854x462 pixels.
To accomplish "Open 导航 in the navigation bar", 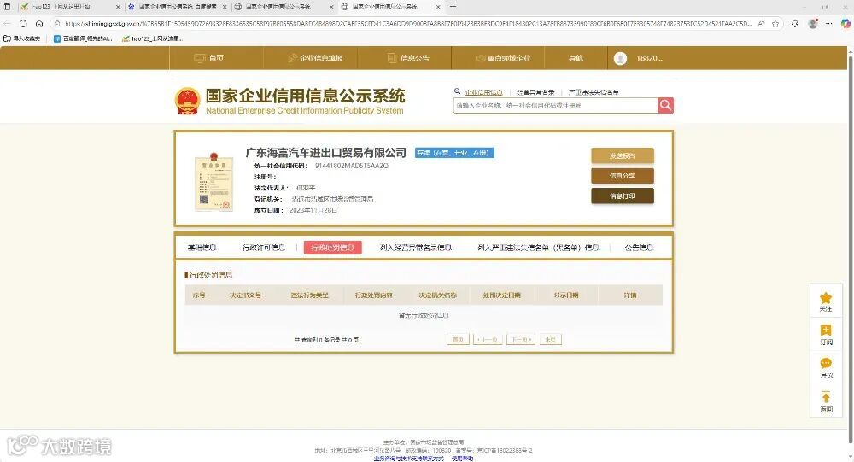I will pyautogui.click(x=576, y=58).
